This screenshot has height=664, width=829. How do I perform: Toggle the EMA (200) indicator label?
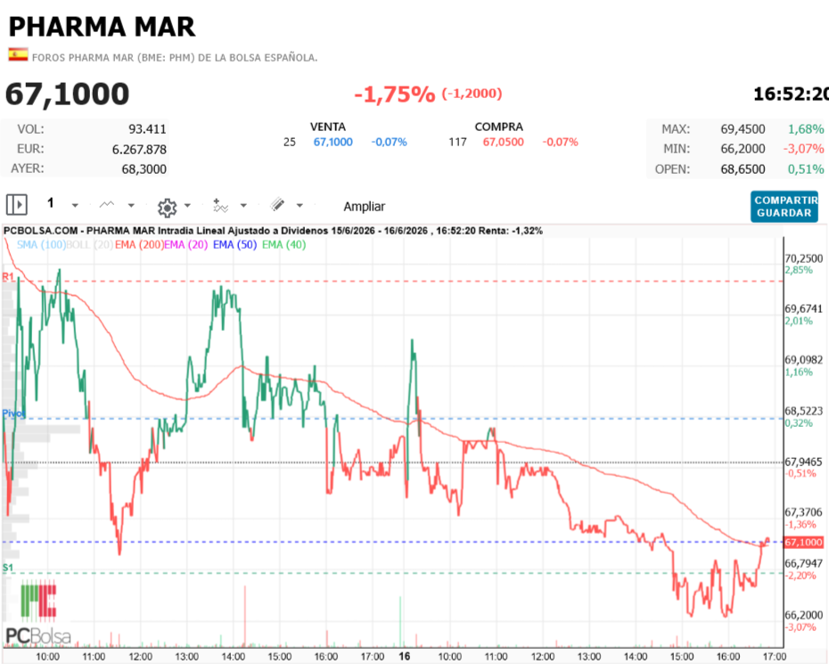tap(139, 245)
